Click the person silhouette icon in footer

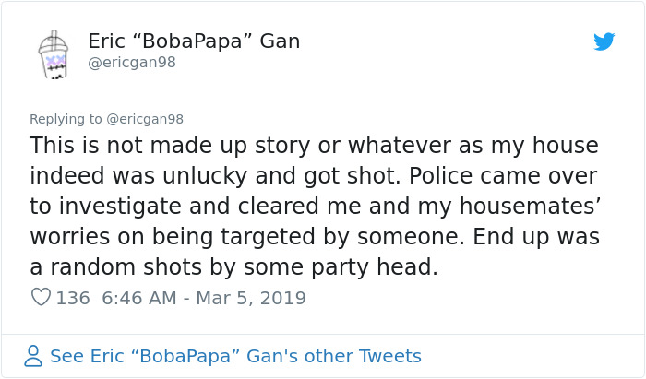point(33,356)
